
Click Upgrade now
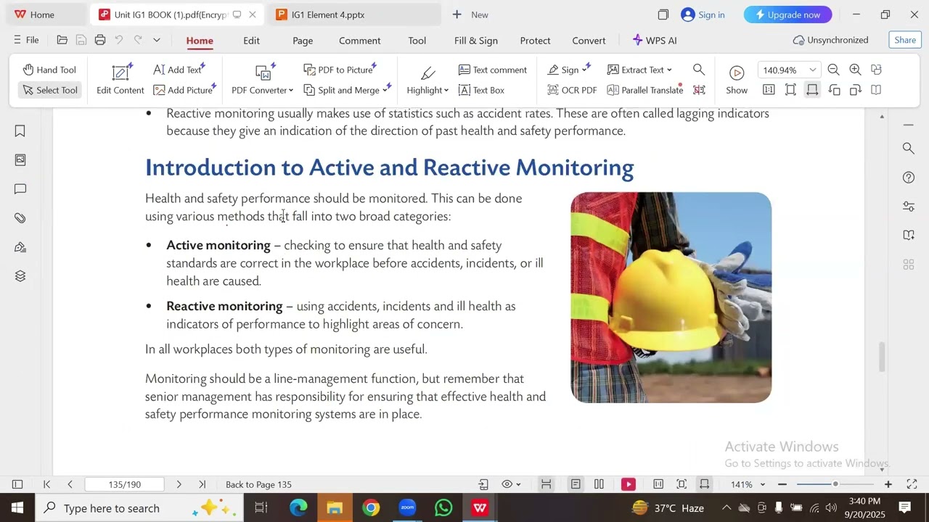[787, 14]
